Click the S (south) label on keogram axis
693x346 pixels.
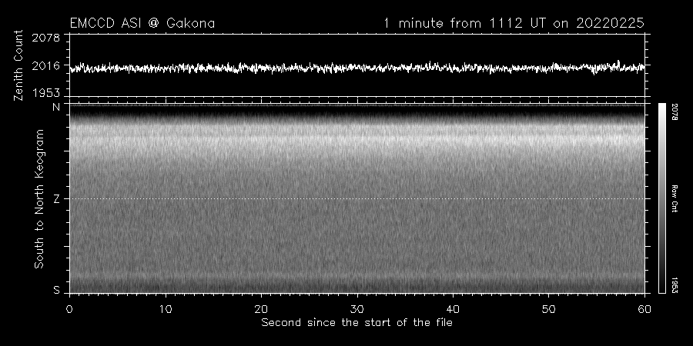tap(56, 290)
